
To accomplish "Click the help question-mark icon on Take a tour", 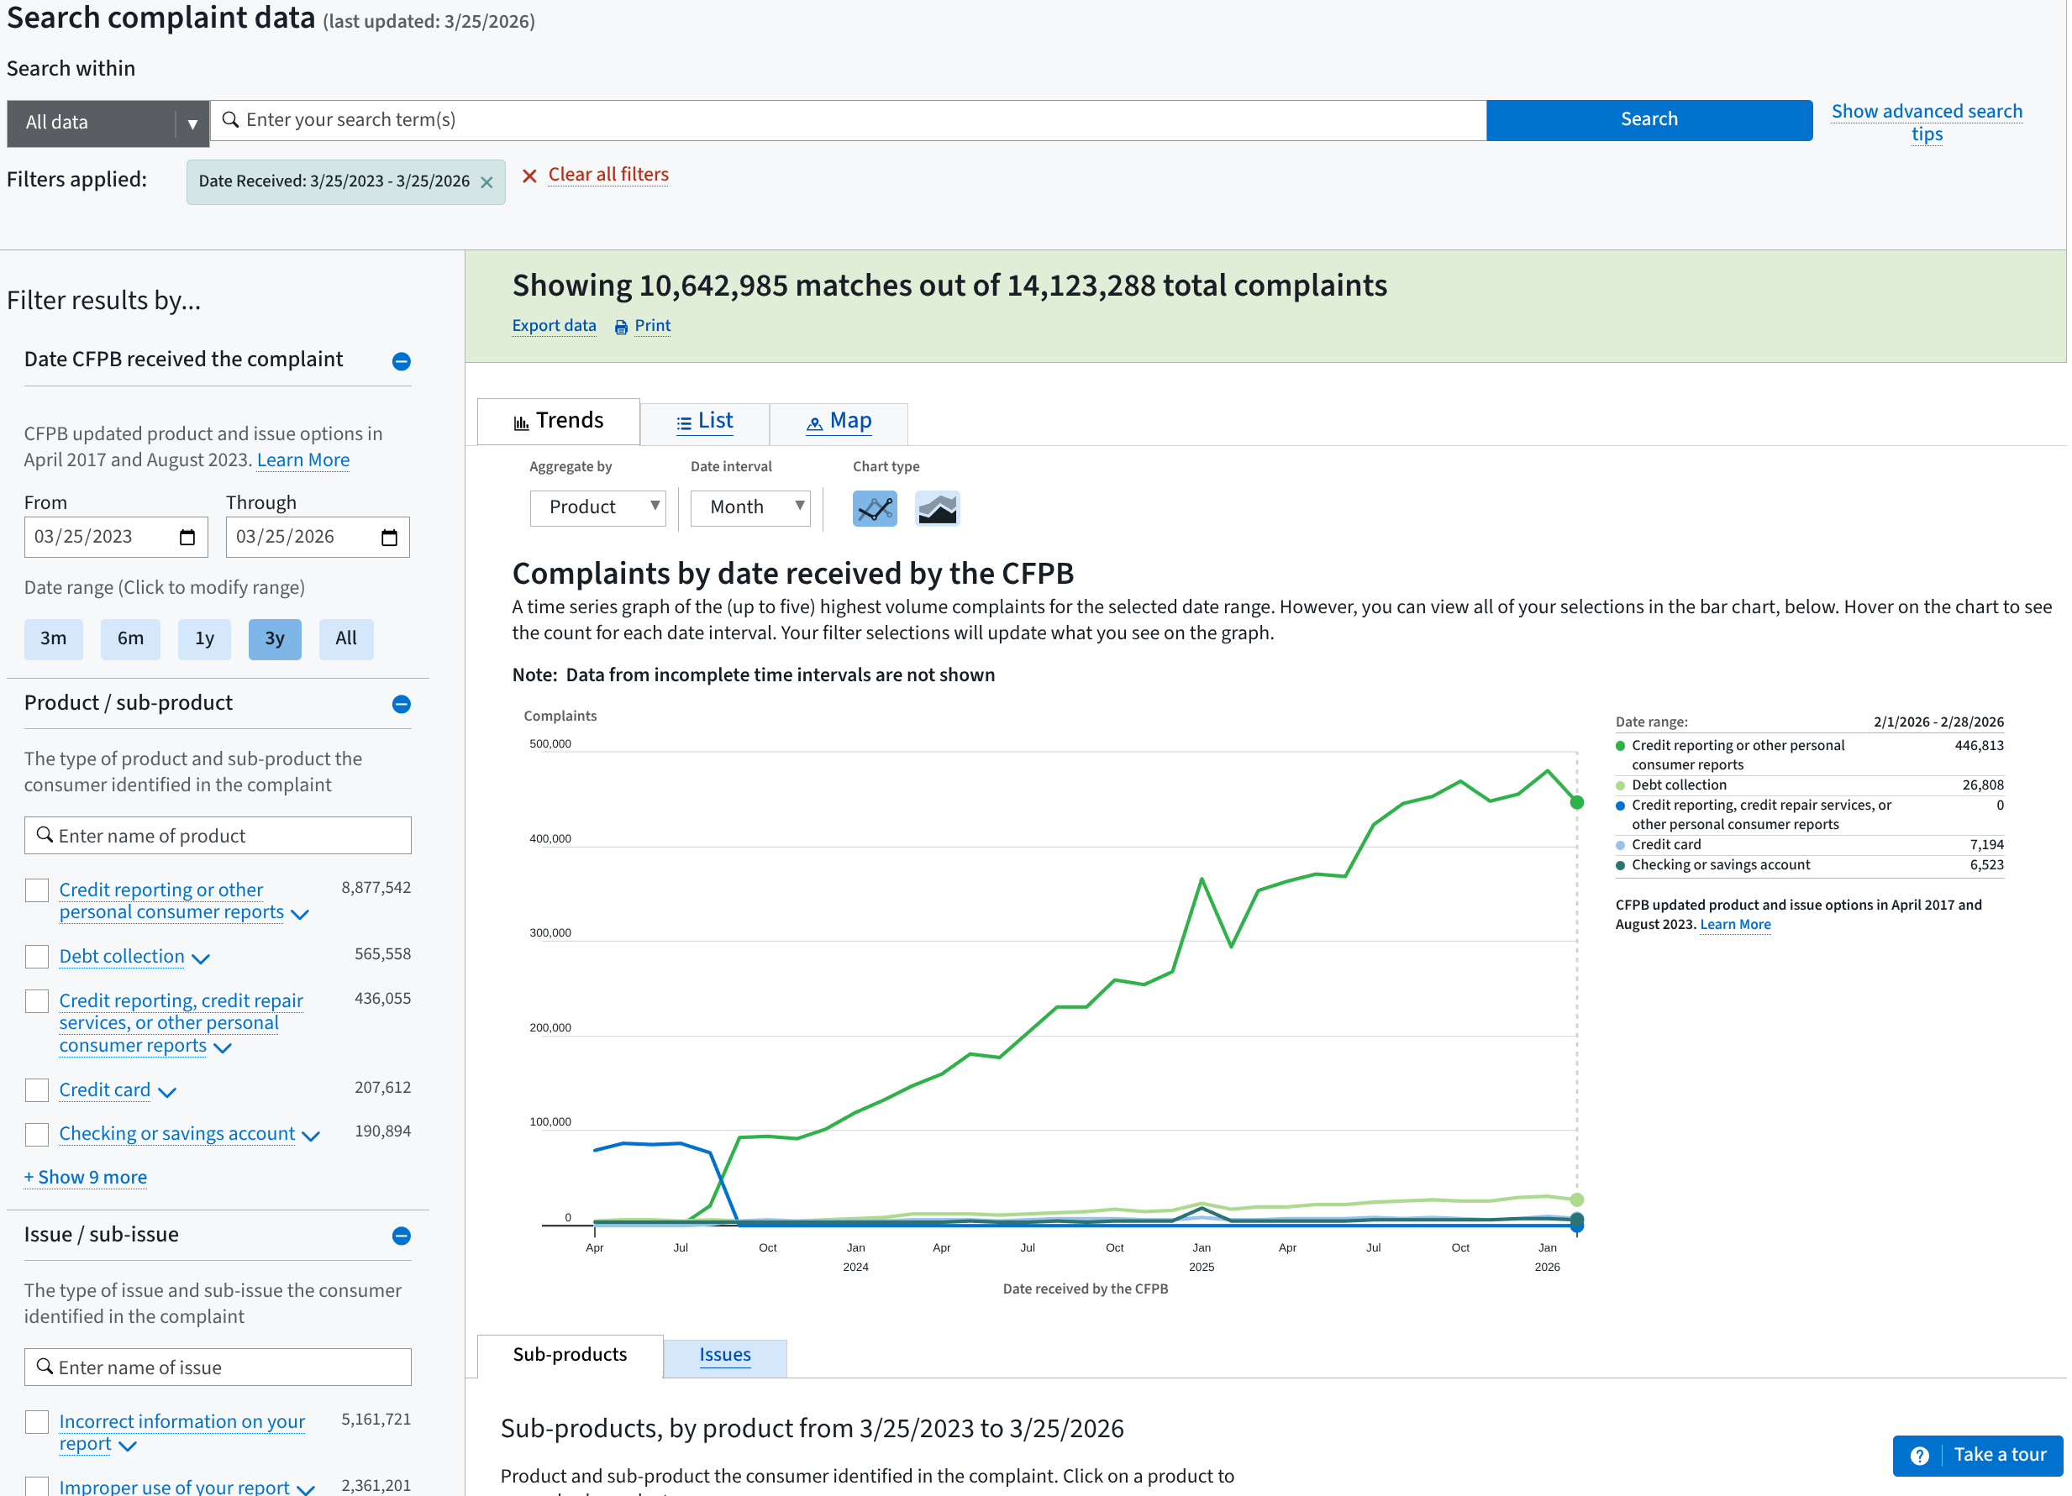I will click(x=1921, y=1455).
